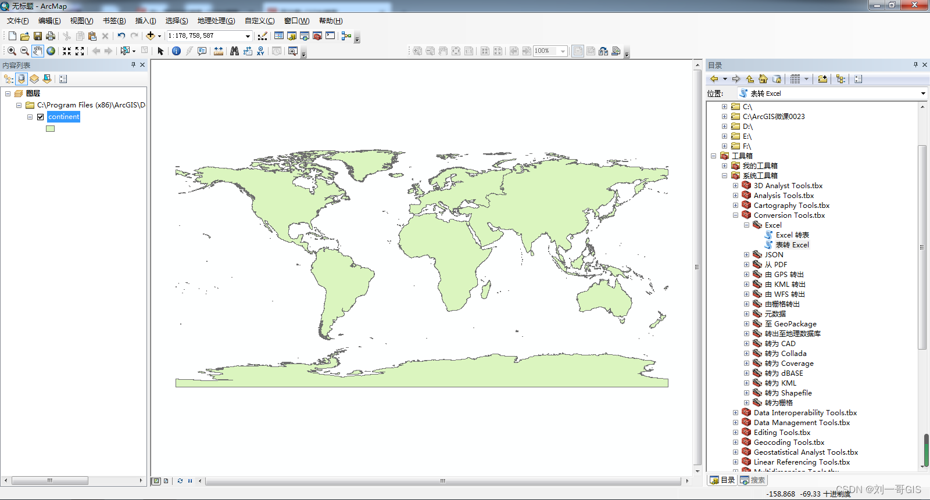Open the Python window icon
Screen dimensions: 930x500
coord(330,36)
